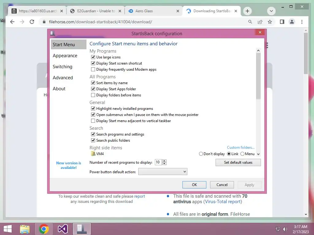The width and height of the screenshot is (314, 235).
Task: Switch to Switching section
Action: [63, 66]
